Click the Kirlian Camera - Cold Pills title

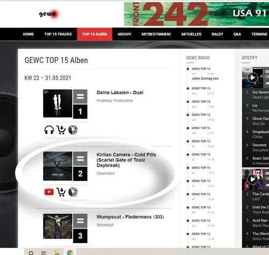pyautogui.click(x=126, y=160)
